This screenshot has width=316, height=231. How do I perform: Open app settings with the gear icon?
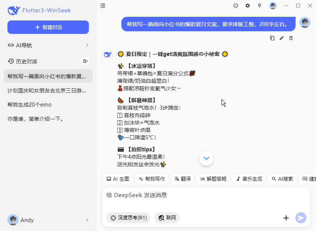247,6
